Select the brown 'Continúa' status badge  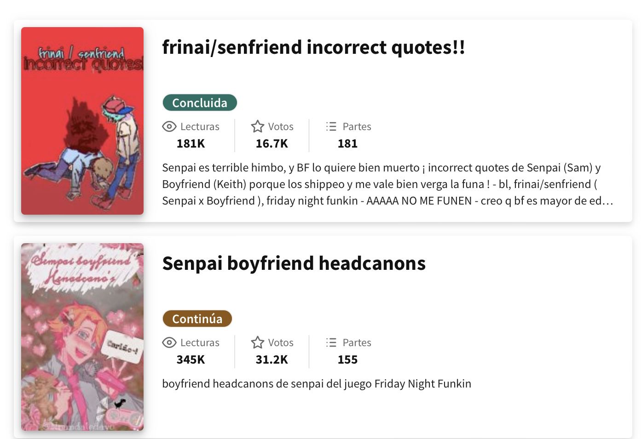(197, 319)
